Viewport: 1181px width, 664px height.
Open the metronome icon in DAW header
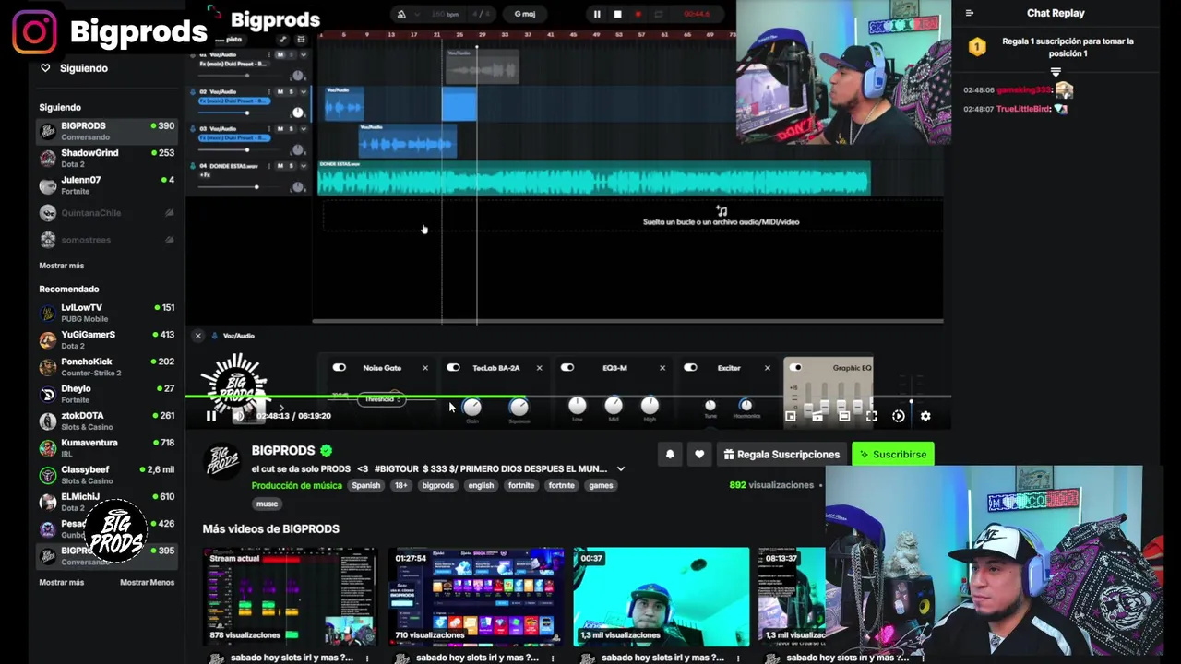(401, 14)
